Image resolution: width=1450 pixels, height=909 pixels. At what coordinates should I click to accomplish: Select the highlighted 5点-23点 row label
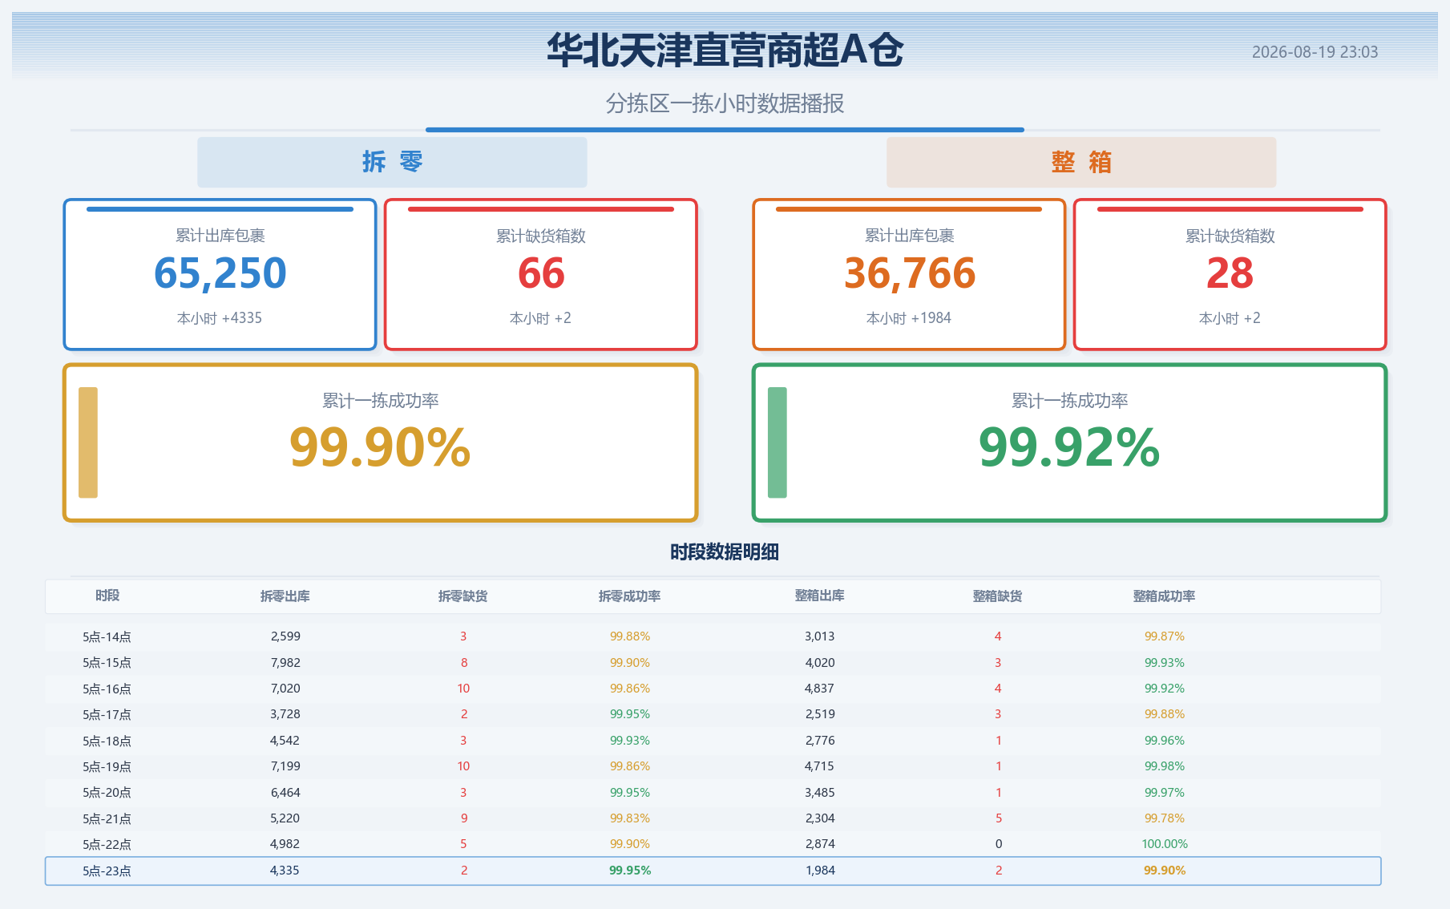107,871
